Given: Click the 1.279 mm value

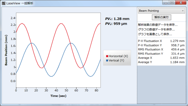Looking at the screenshot, I should click(177, 41).
